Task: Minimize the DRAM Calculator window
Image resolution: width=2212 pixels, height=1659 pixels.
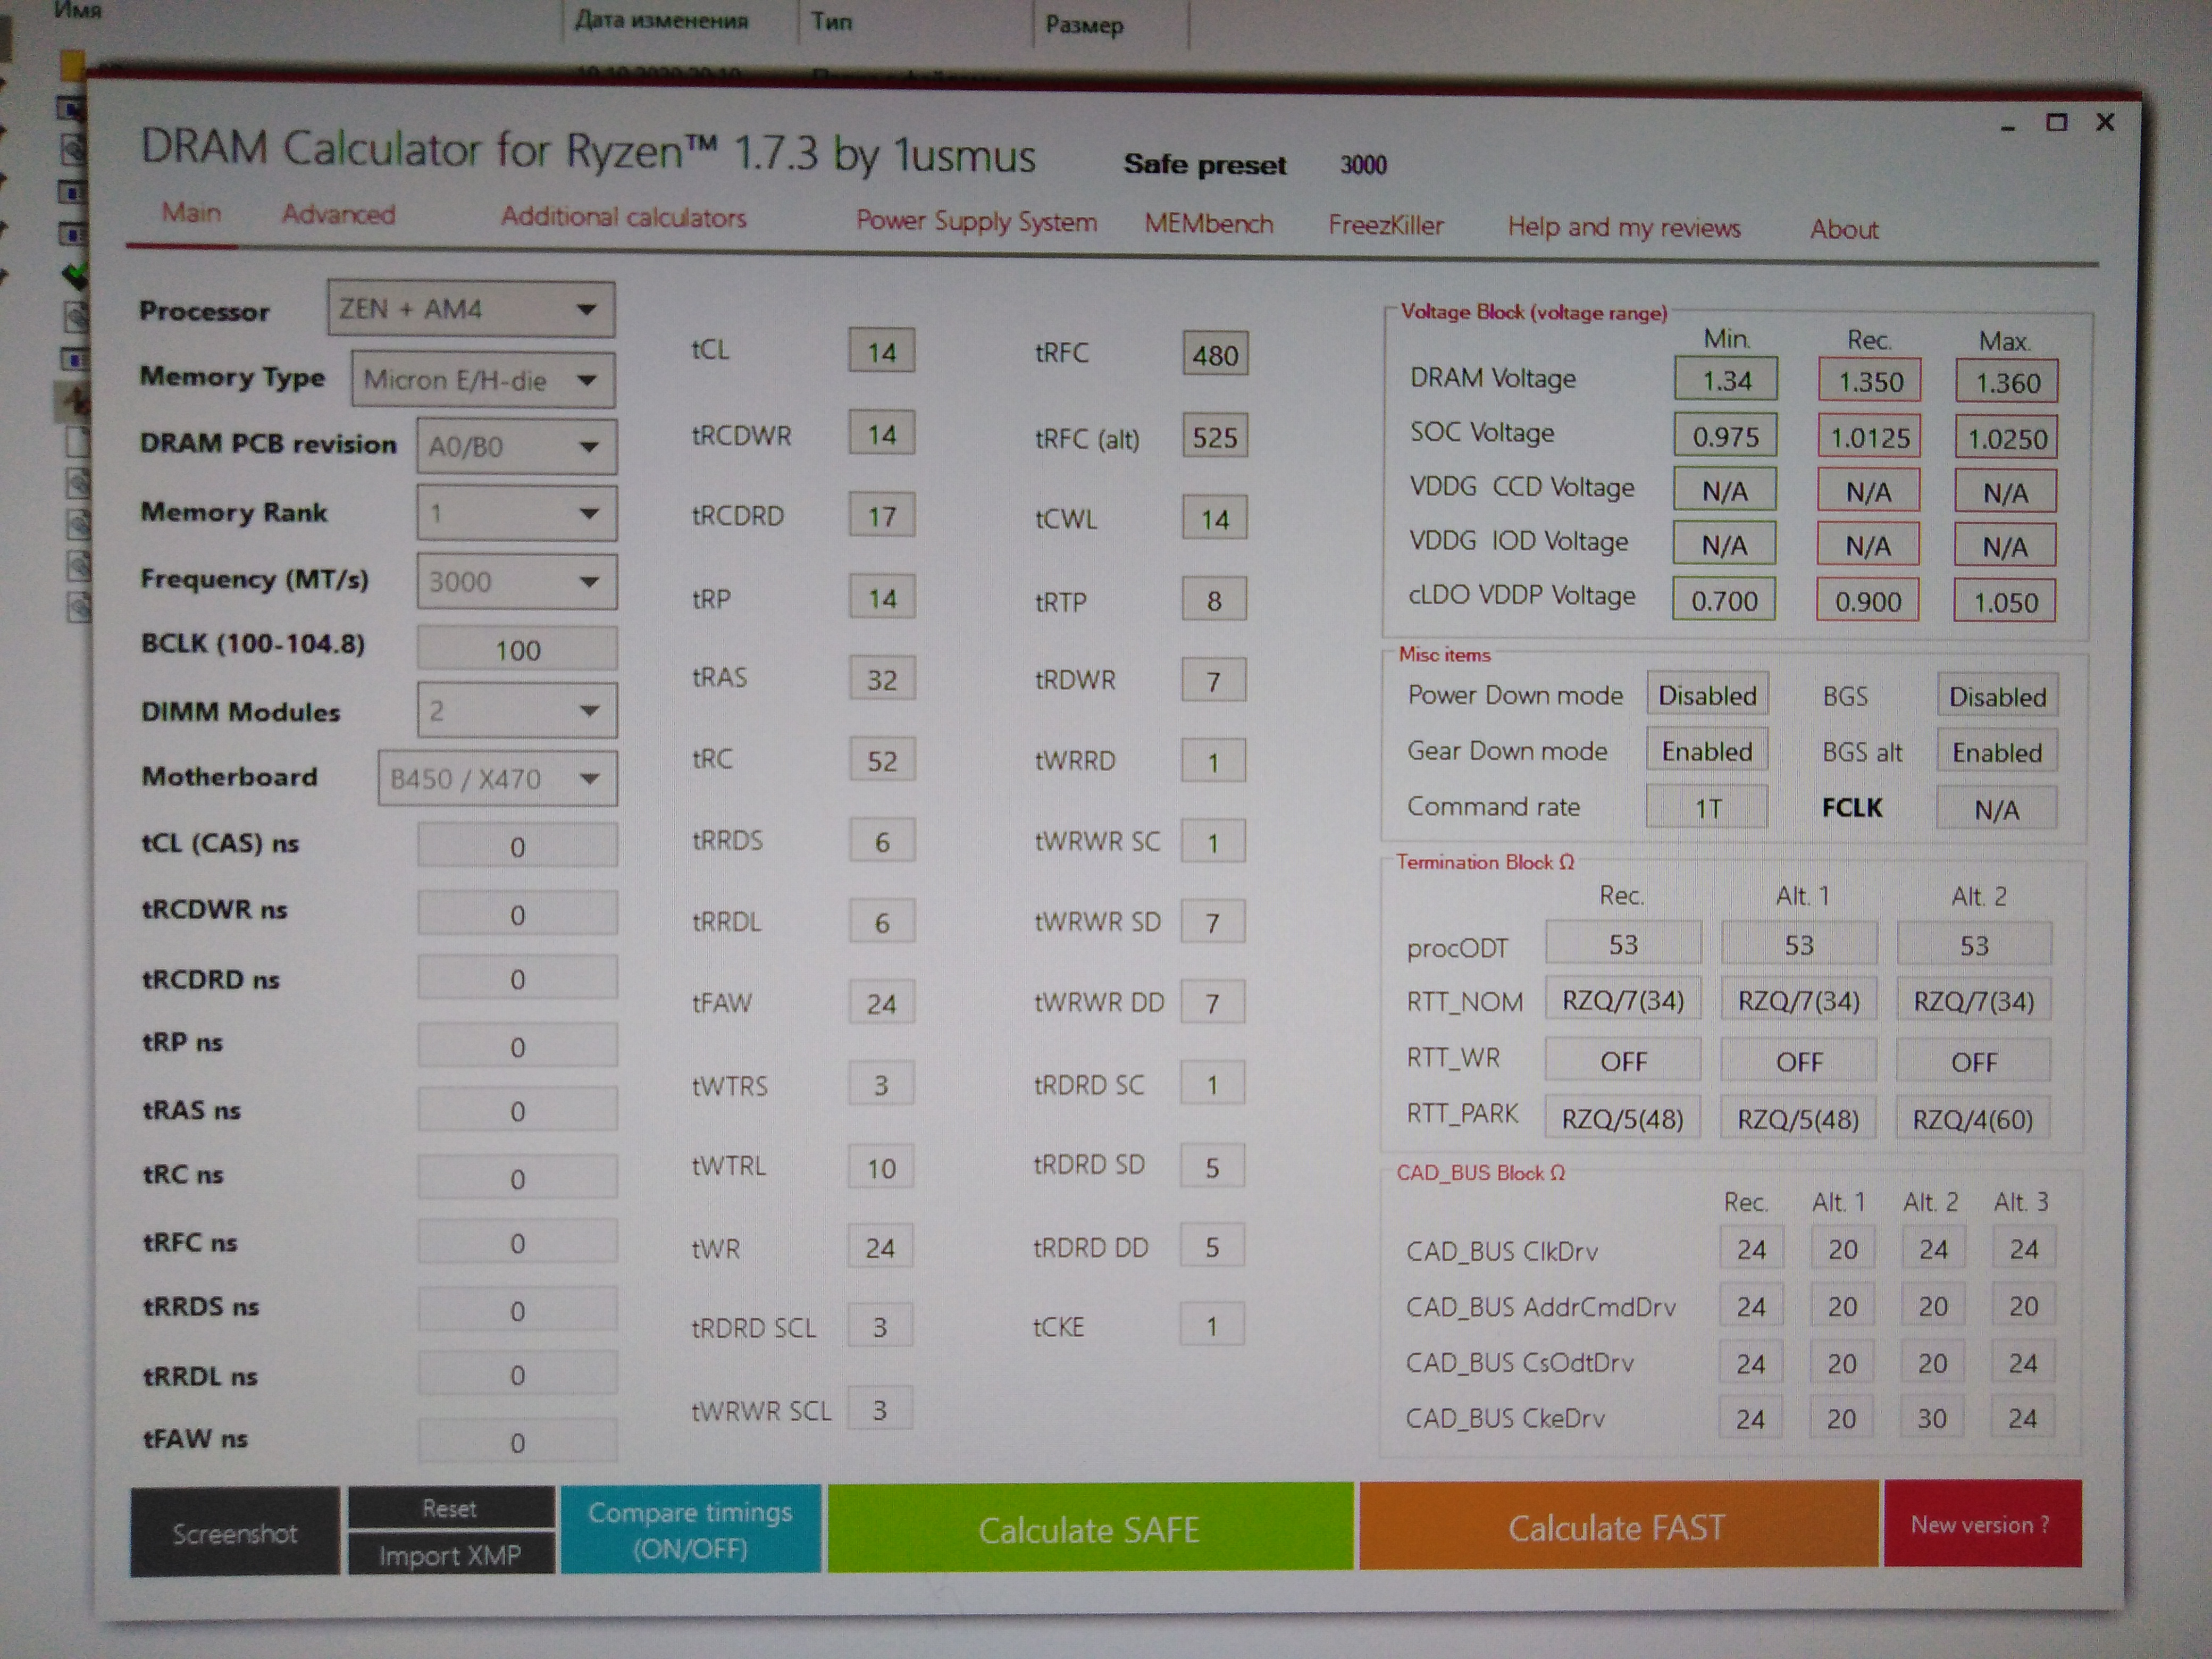Action: coord(2008,127)
